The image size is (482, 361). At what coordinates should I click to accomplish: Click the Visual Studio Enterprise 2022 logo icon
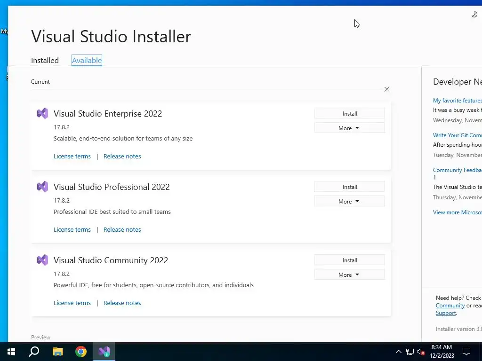42,114
